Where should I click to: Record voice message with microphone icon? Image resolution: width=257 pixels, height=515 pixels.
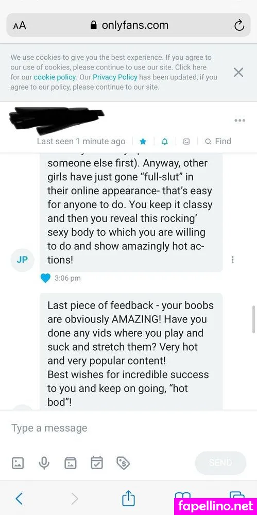[44, 463]
